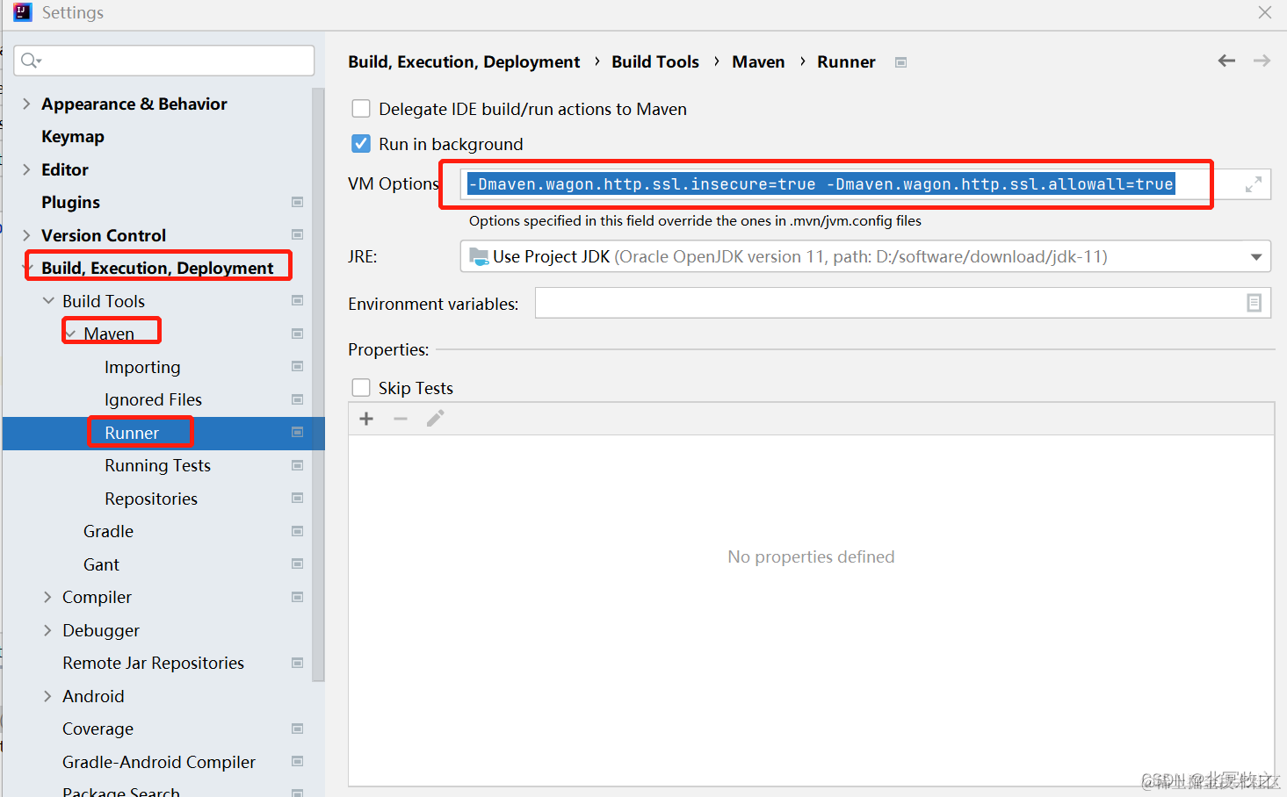Click Build, Execution, Deployment breadcrumb

464,61
